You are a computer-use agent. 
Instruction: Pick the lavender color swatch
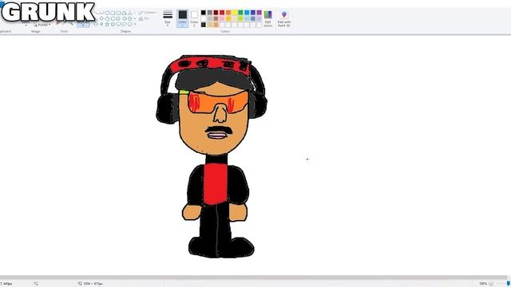pos(259,18)
